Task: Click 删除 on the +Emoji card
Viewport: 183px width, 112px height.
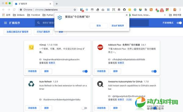Action: click(46, 71)
